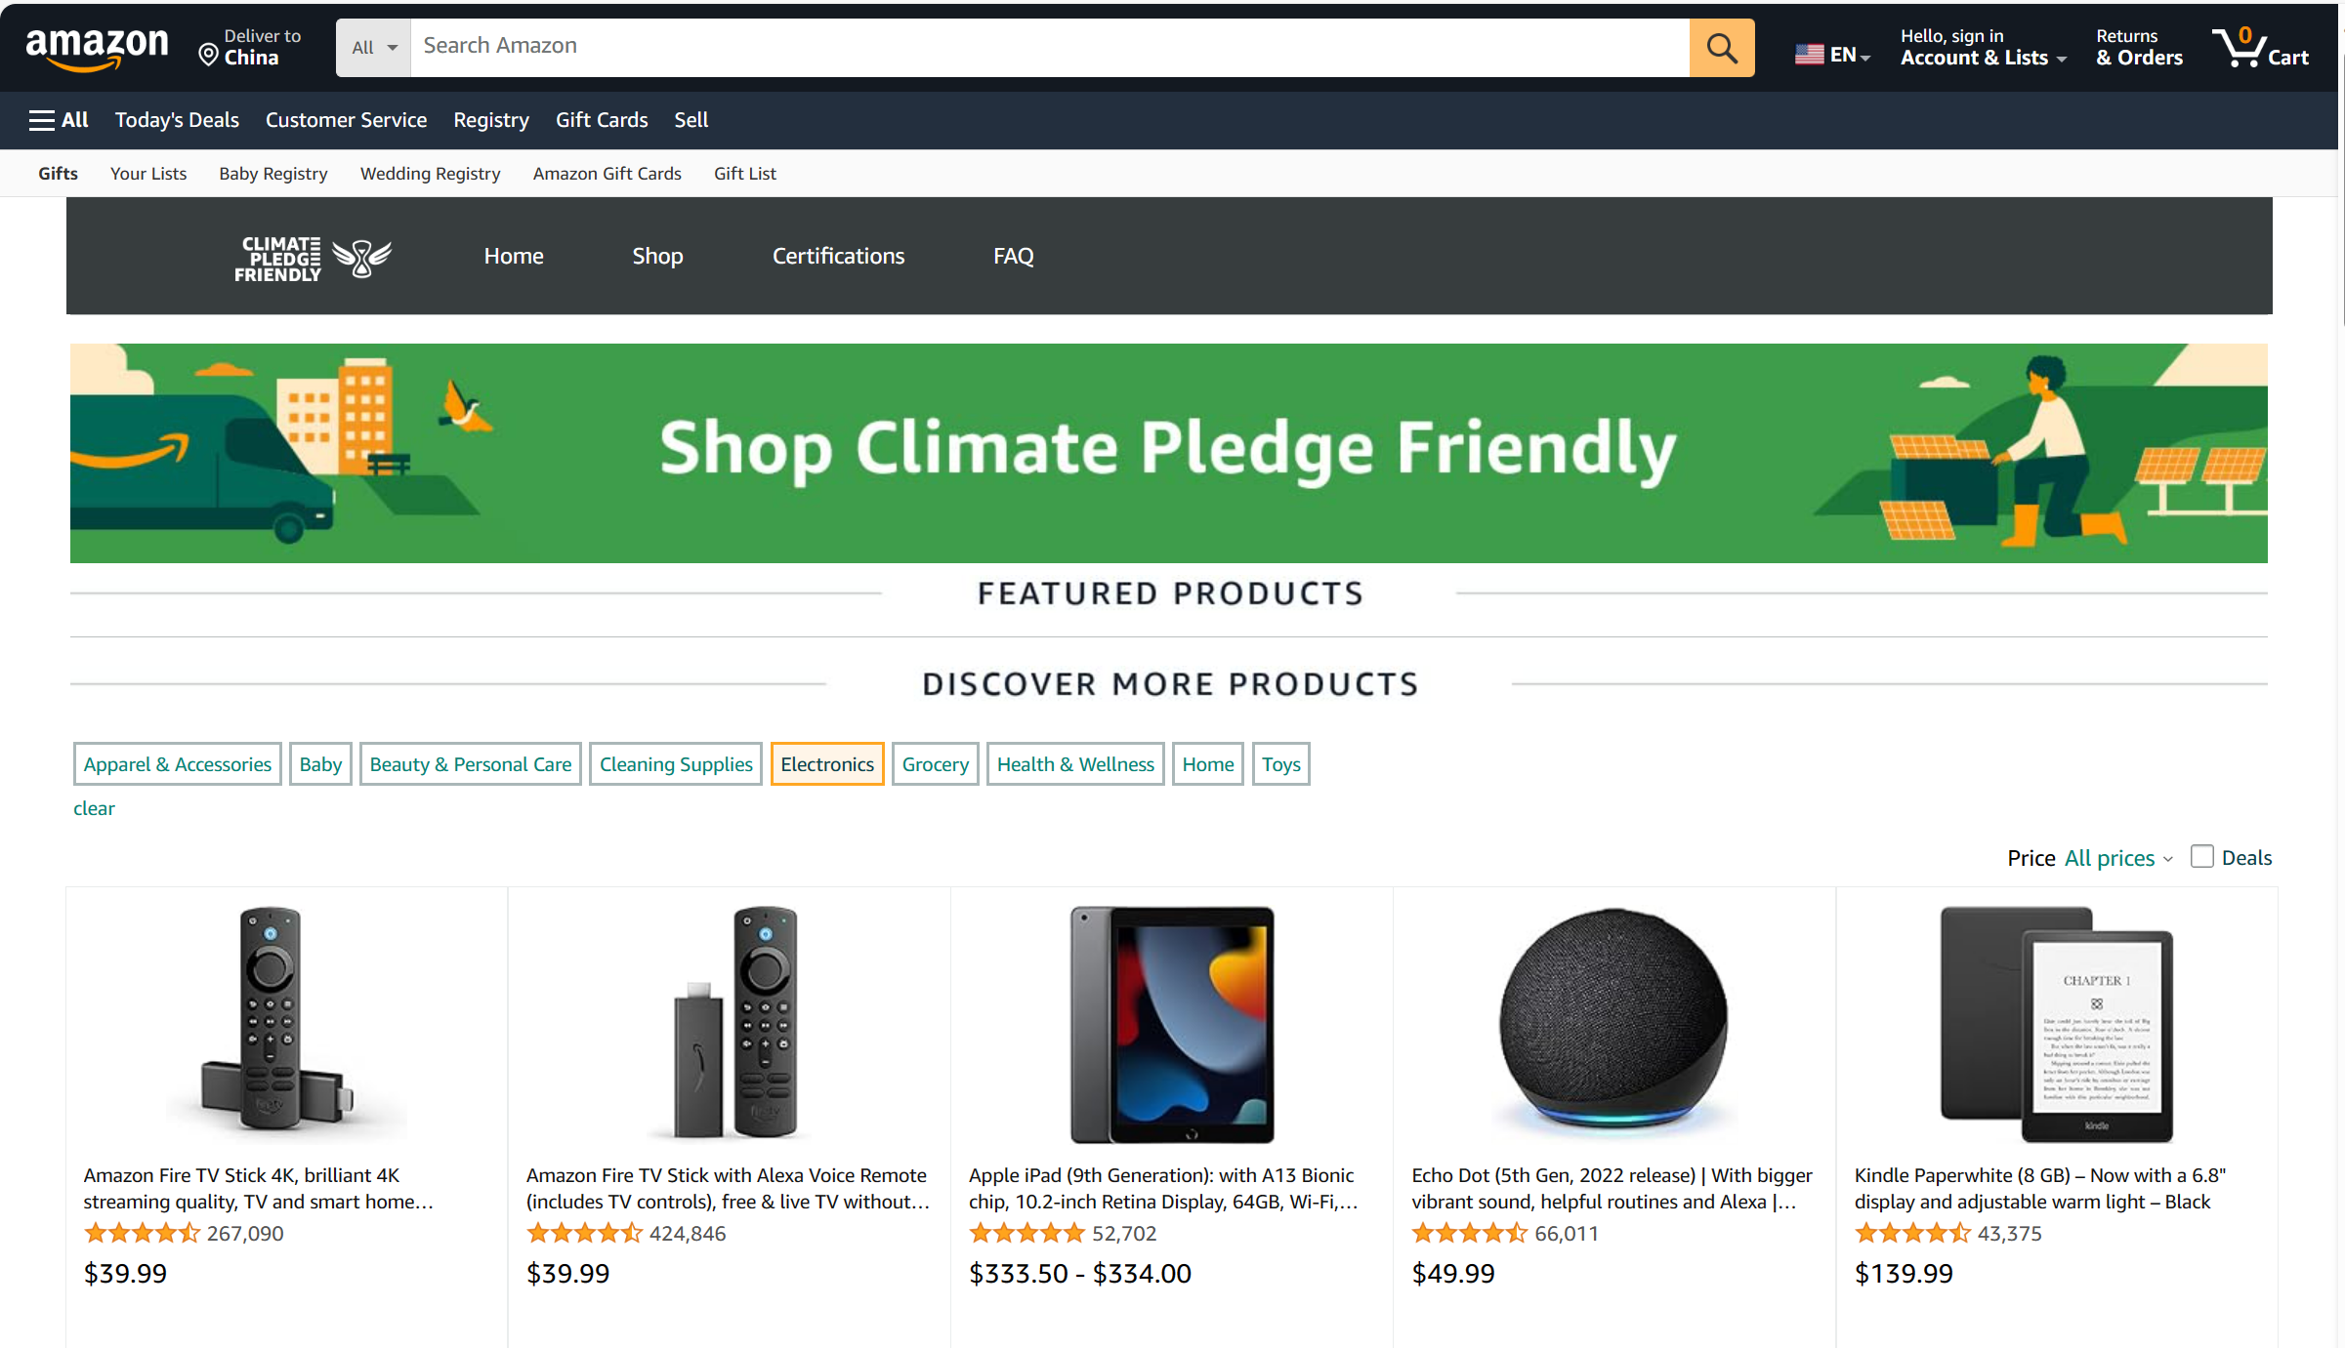This screenshot has width=2345, height=1348.
Task: Go to Today's Deals
Action: coord(177,120)
